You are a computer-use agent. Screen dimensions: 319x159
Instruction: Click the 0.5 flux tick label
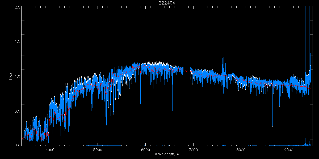[x=17, y=111]
